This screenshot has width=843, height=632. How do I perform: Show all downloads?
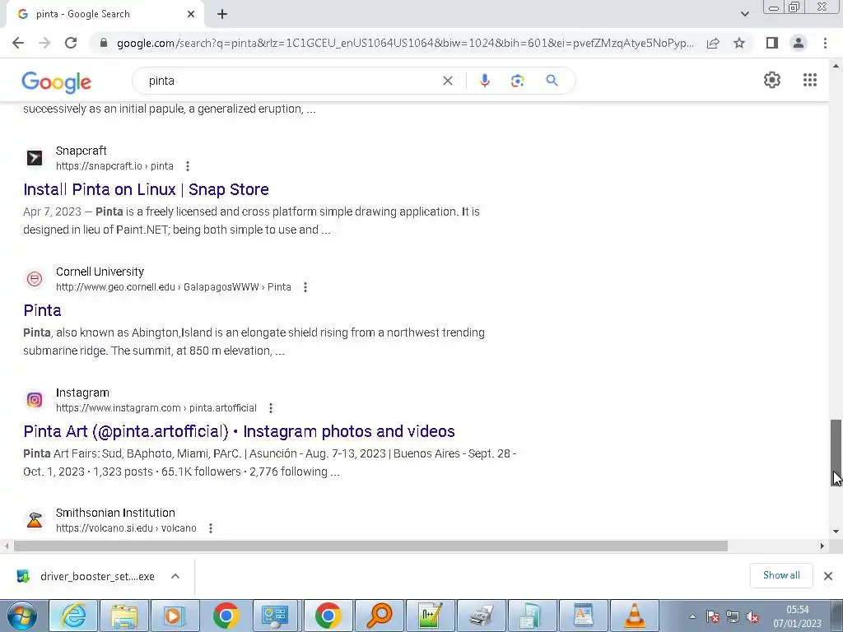coord(781,575)
